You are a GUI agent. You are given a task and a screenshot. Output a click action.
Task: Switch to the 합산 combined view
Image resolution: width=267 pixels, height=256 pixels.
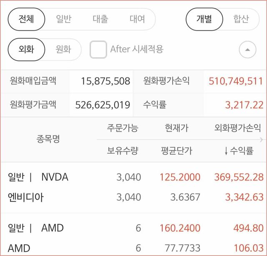coord(241,19)
